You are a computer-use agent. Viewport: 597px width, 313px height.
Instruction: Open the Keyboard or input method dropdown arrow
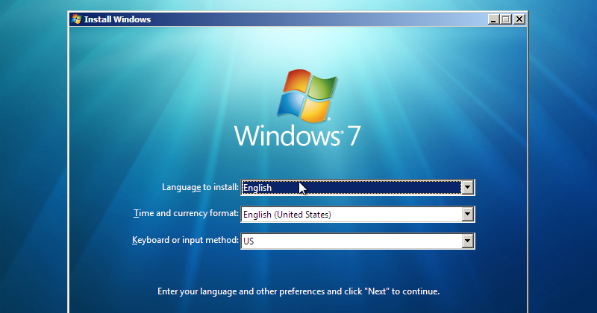pyautogui.click(x=468, y=241)
